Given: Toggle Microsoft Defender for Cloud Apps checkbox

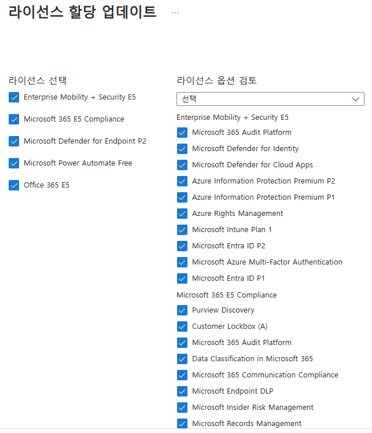Looking at the screenshot, I should (x=182, y=165).
